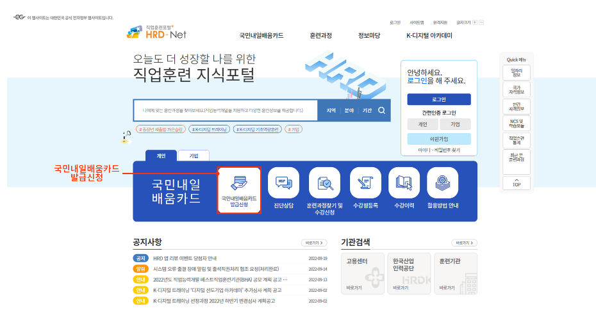596x322 pixels.
Task: Click the HRD-Net logo
Action: (x=156, y=32)
